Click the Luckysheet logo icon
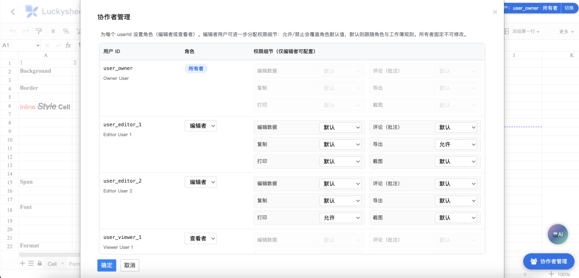 point(32,11)
